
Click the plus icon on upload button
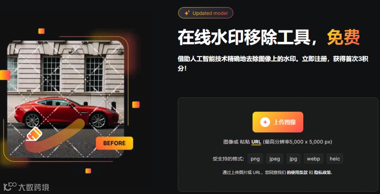(x=265, y=122)
